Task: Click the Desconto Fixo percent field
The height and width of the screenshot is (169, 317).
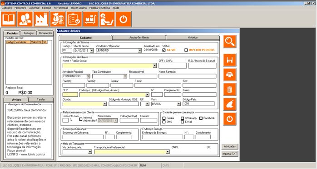Action: pos(66,120)
